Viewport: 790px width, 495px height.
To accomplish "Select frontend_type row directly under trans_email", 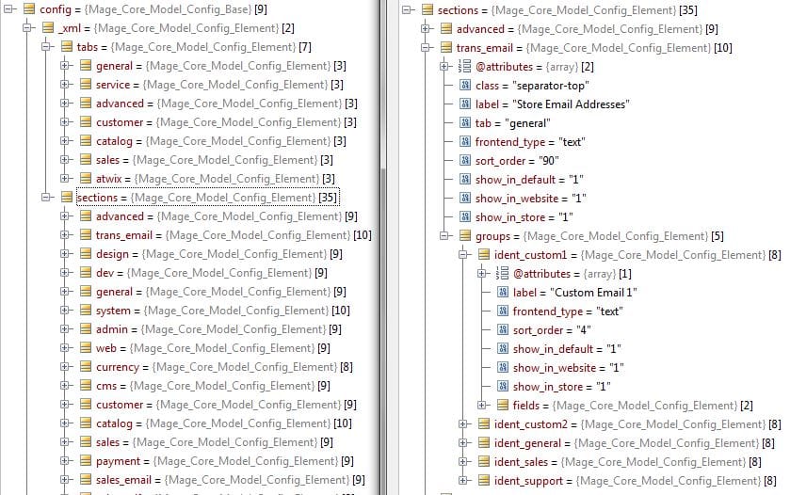I will point(529,142).
